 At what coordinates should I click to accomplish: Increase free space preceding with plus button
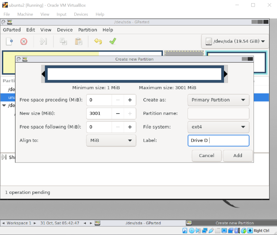click(x=130, y=100)
